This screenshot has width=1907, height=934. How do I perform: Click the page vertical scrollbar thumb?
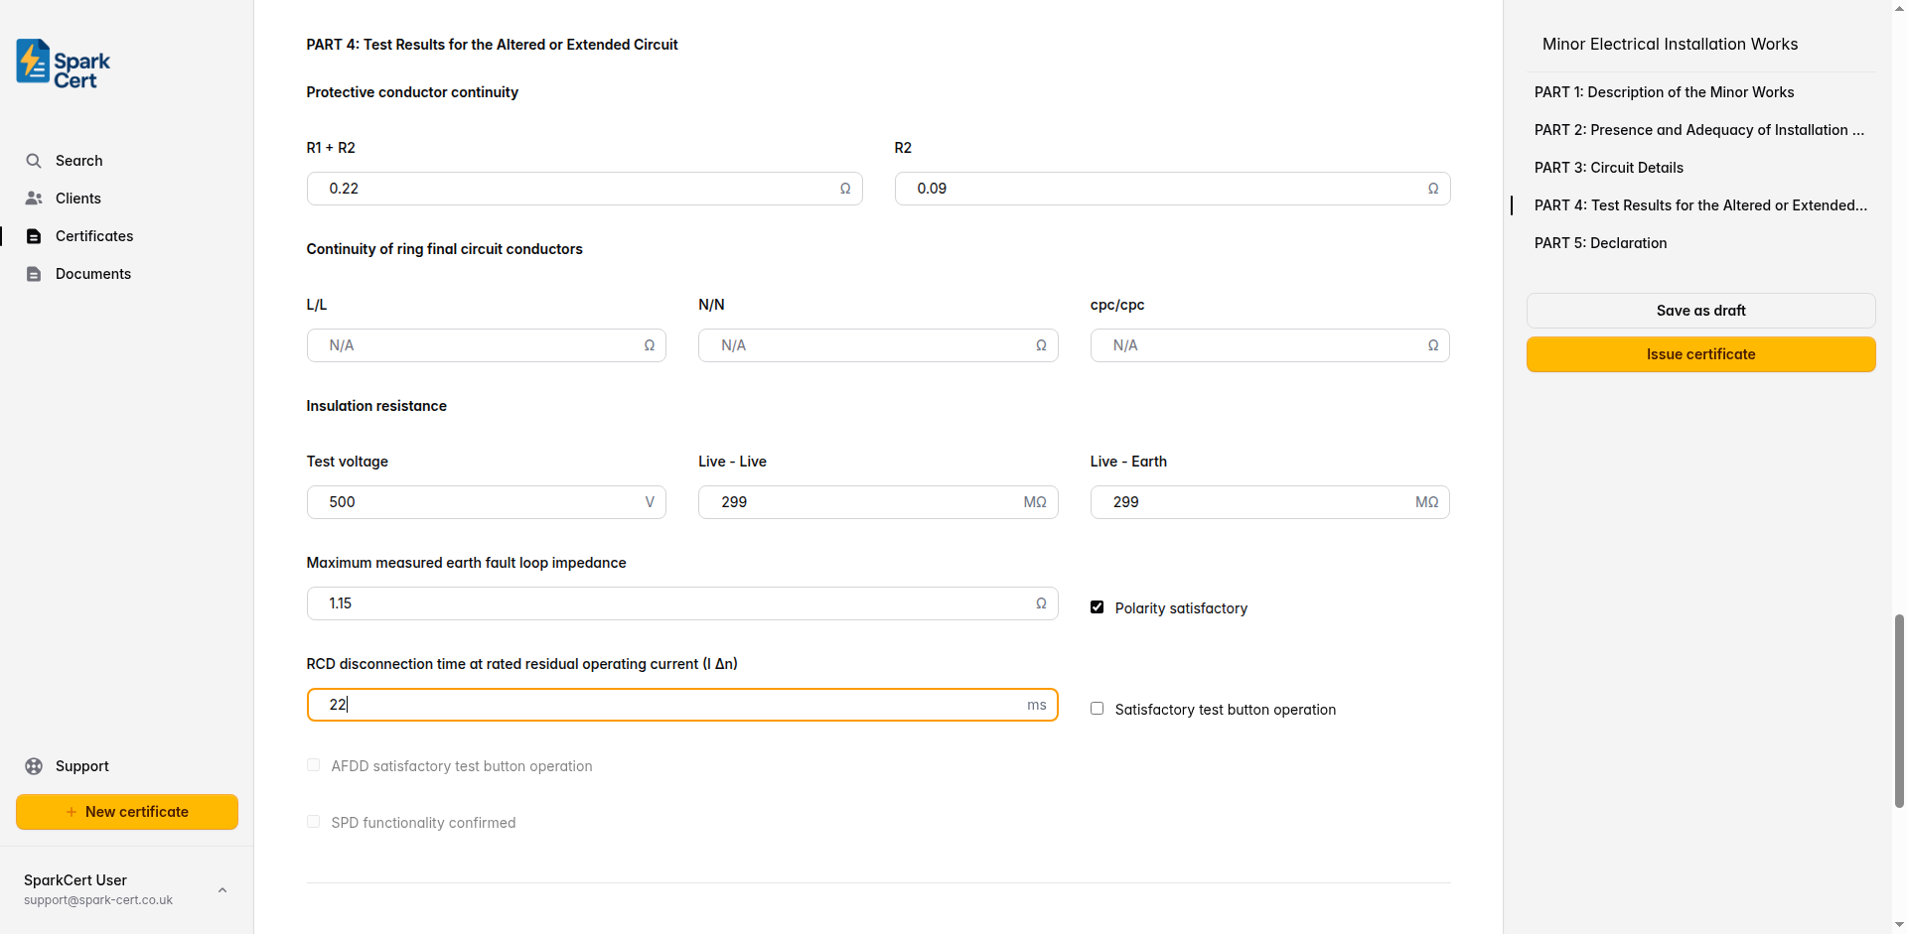pyautogui.click(x=1899, y=710)
